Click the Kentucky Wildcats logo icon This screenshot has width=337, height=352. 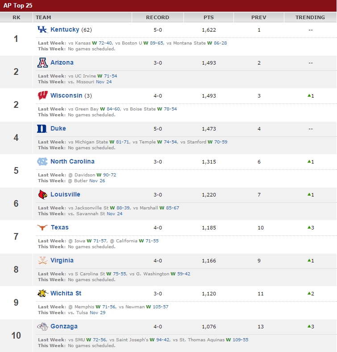point(42,29)
